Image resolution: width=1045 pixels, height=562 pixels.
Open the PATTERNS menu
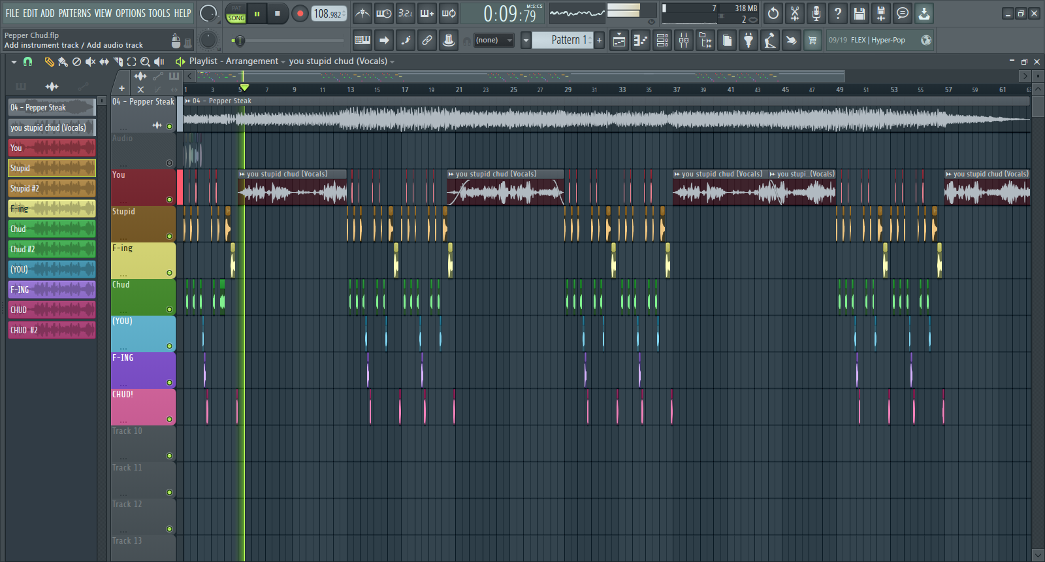(74, 13)
